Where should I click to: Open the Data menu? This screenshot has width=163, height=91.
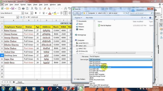point(40,5)
